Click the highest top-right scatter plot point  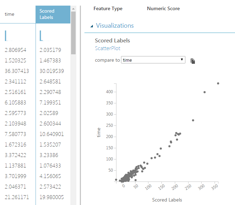(x=218, y=83)
